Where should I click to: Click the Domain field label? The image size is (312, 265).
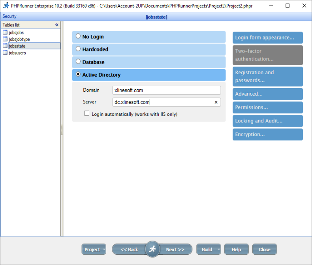click(91, 90)
